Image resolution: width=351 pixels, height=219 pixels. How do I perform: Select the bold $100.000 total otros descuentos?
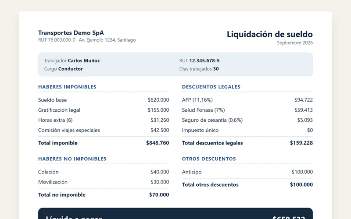coord(301,184)
